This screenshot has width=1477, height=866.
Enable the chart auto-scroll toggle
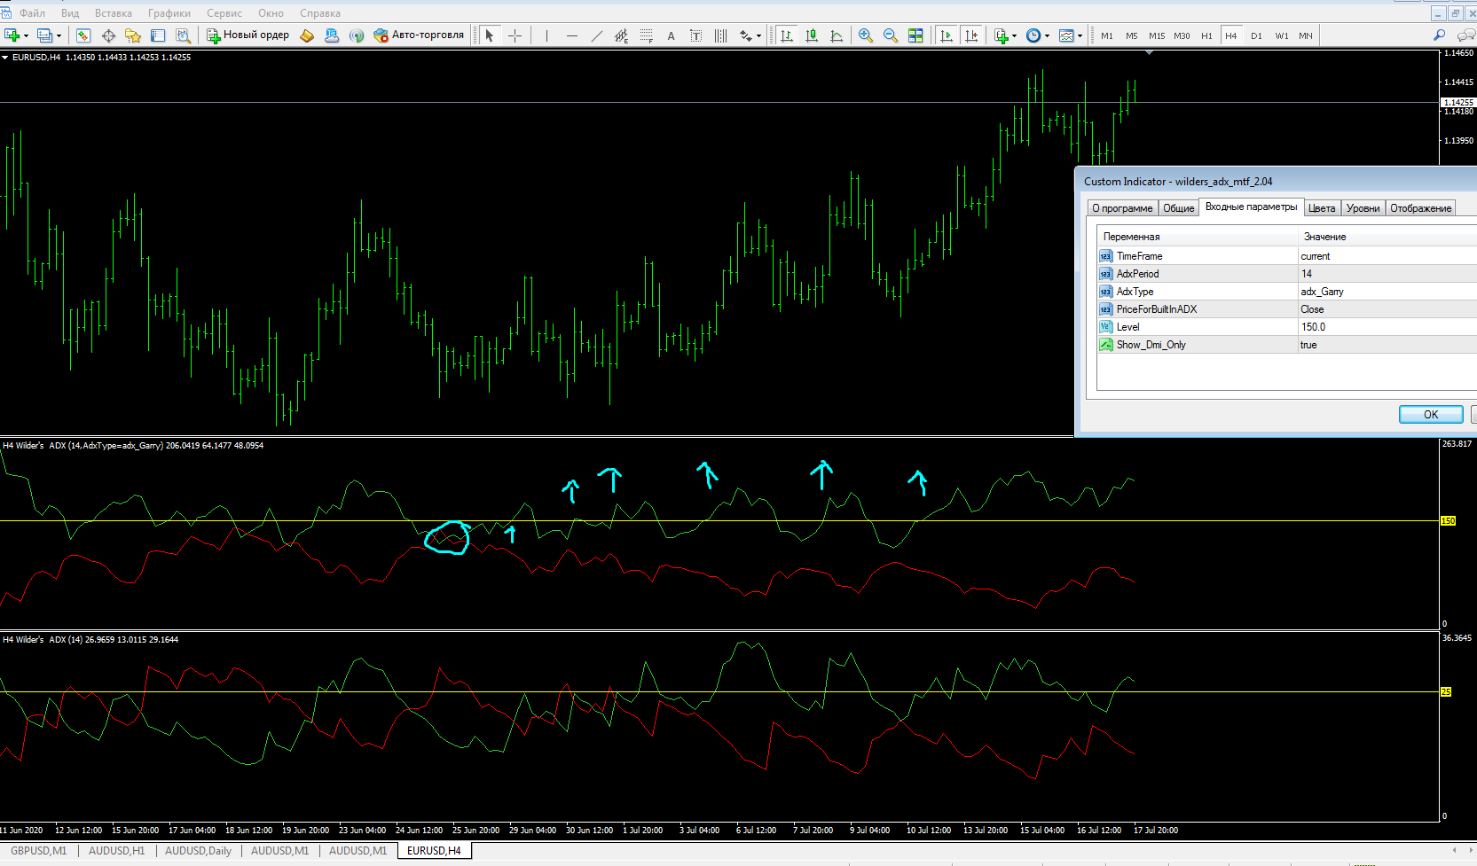point(947,35)
